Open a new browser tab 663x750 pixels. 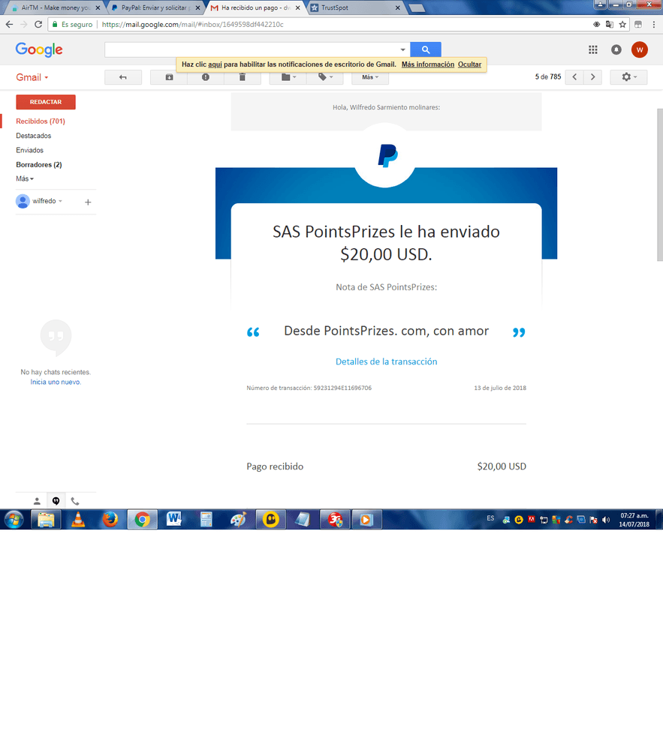417,8
